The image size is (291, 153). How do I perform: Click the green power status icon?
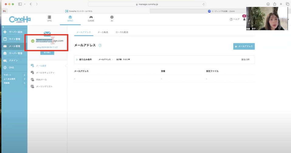[x=33, y=41]
